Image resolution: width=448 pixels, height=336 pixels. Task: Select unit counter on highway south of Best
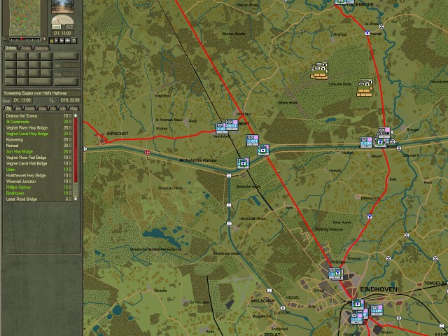[253, 140]
